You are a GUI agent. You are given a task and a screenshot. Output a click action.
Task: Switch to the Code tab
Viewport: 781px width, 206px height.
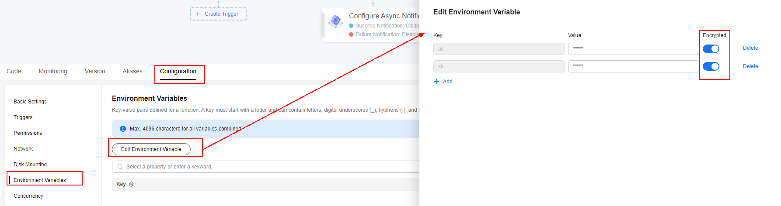click(14, 71)
